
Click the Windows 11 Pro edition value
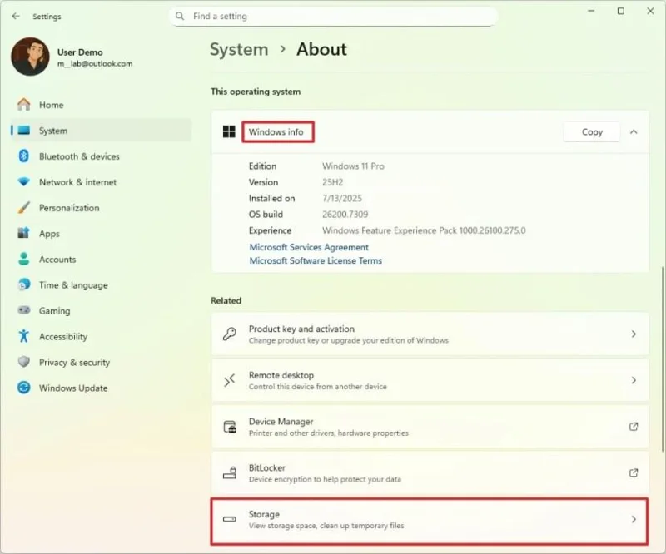point(353,166)
